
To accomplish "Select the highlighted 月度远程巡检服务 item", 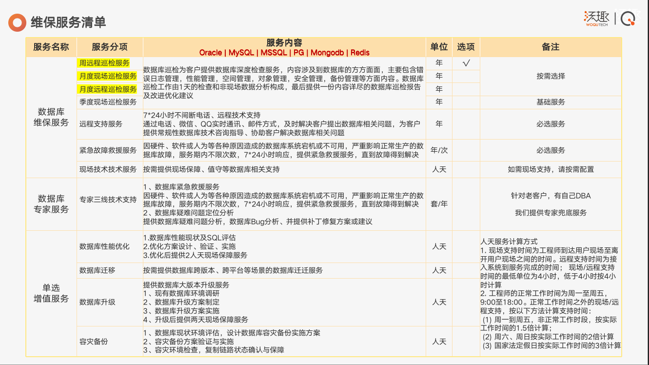I will click(108, 89).
